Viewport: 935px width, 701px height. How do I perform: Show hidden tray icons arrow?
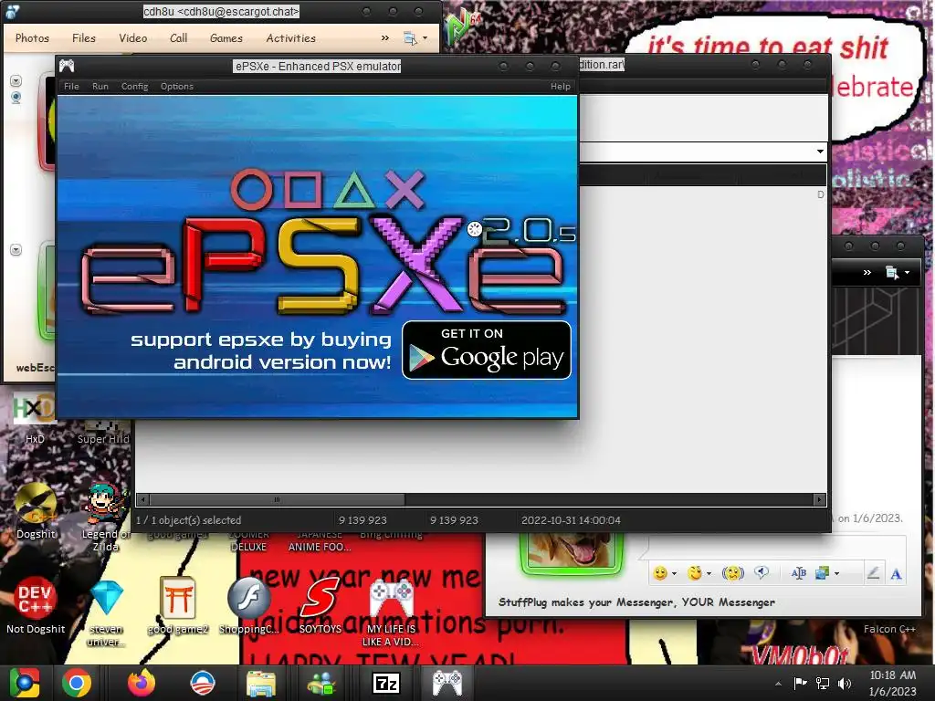[x=778, y=684]
